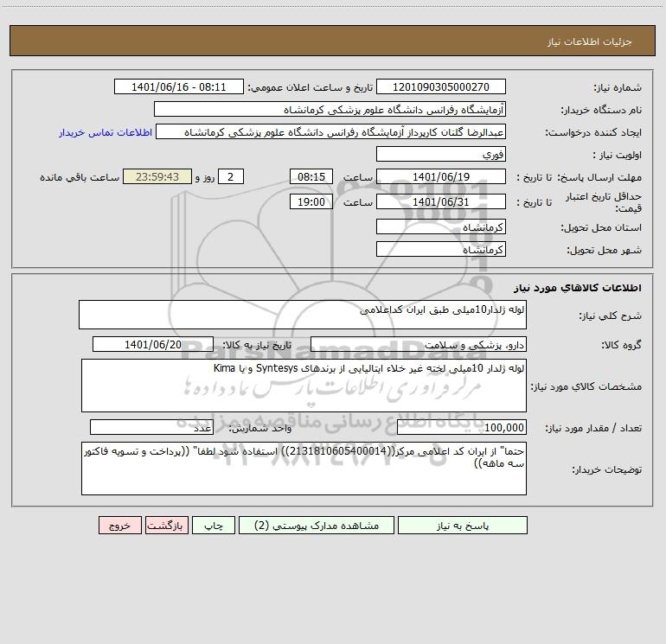Click the مشخصات کالای مورد نیاز label
Viewport: 666px width, 644px height.
pyautogui.click(x=586, y=386)
